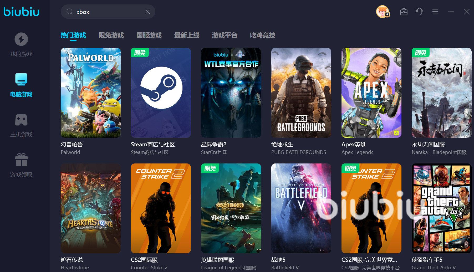Click the Steam商店与社区 title
The width and height of the screenshot is (474, 272).
(153, 144)
